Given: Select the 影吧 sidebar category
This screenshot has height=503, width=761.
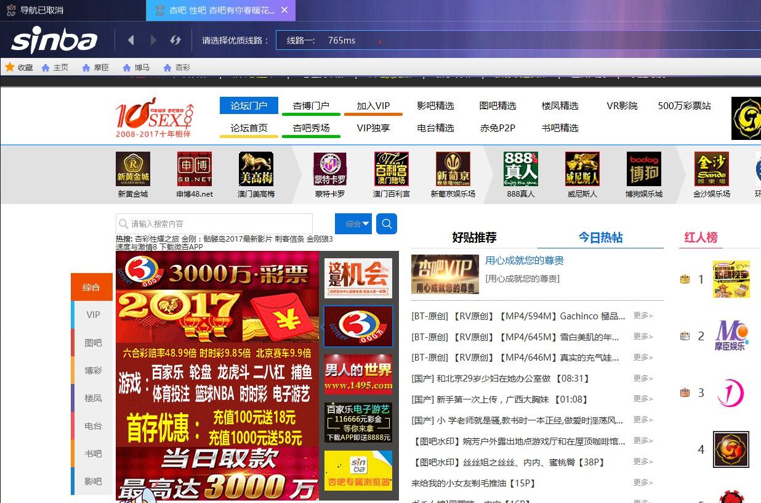Looking at the screenshot, I should [x=92, y=481].
